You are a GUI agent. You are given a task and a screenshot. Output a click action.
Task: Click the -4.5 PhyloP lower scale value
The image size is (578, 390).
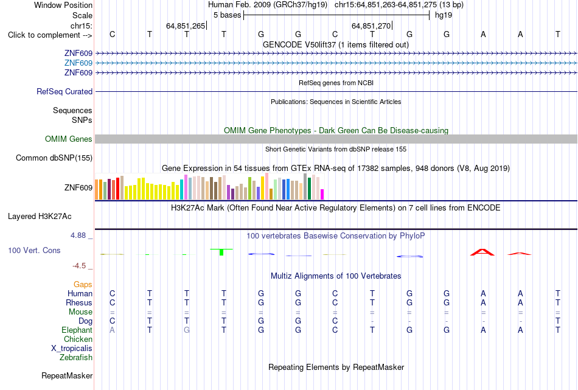[x=79, y=266]
